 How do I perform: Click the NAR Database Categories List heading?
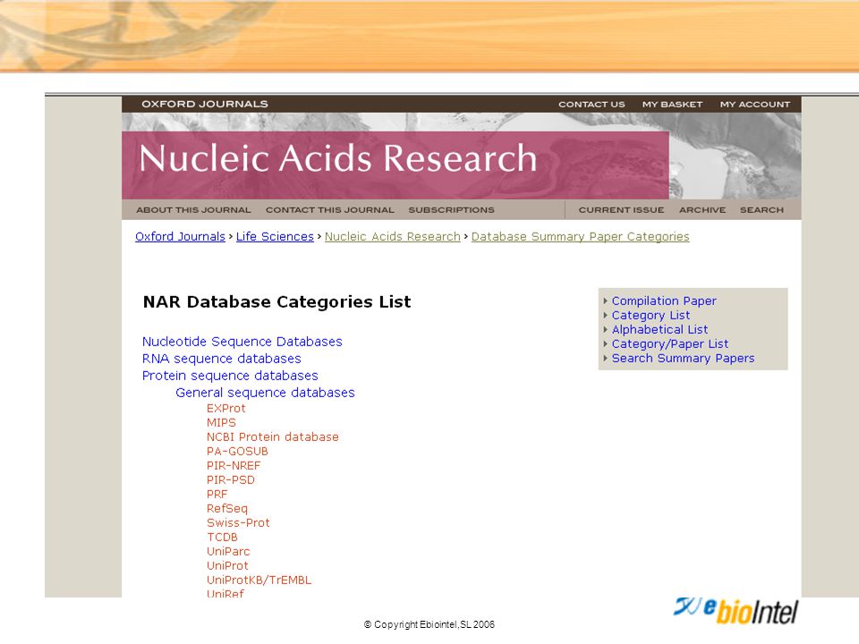[x=276, y=301]
